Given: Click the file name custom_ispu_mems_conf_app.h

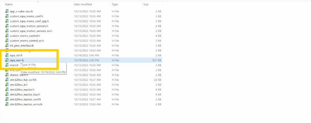Looking at the screenshot, I should point(29,21).
